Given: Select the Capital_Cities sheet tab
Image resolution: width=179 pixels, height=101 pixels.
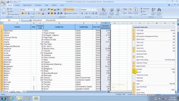Looking at the screenshot, I should [15, 92].
